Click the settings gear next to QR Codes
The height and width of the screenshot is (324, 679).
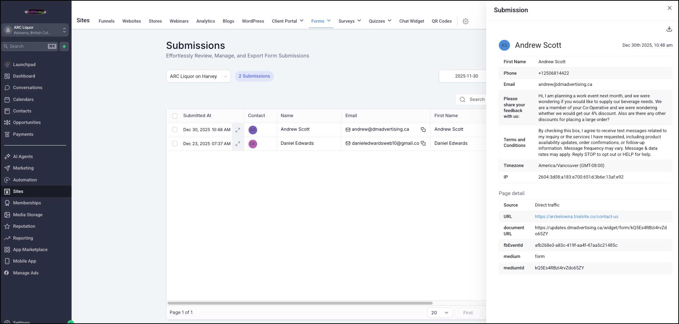(x=465, y=21)
